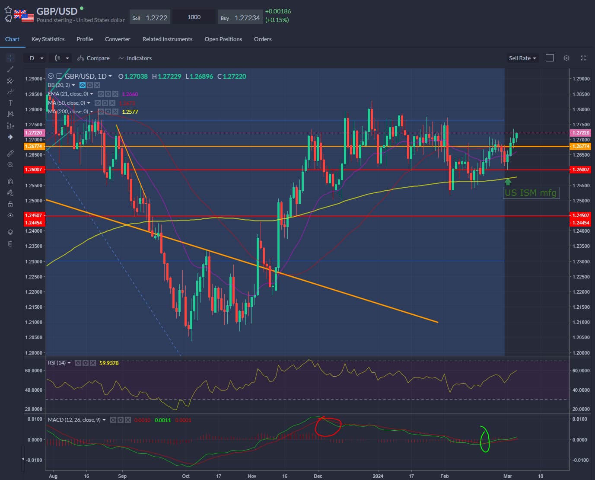Select the measure ruler tool
The image size is (595, 480).
tap(10, 153)
